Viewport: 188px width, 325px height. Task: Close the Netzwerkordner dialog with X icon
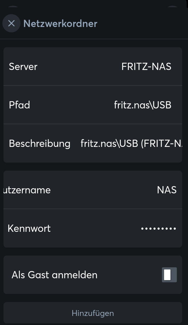[11, 24]
